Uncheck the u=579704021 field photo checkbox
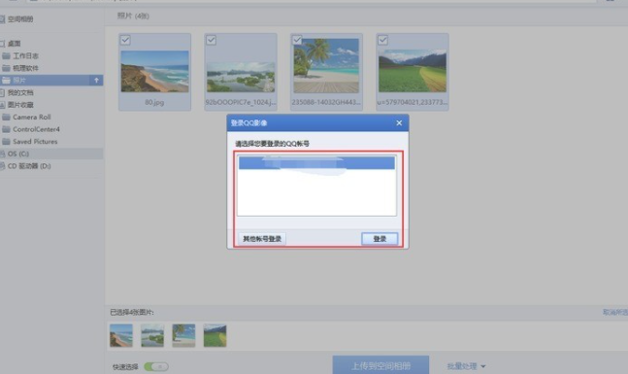The image size is (628, 374). [382, 40]
